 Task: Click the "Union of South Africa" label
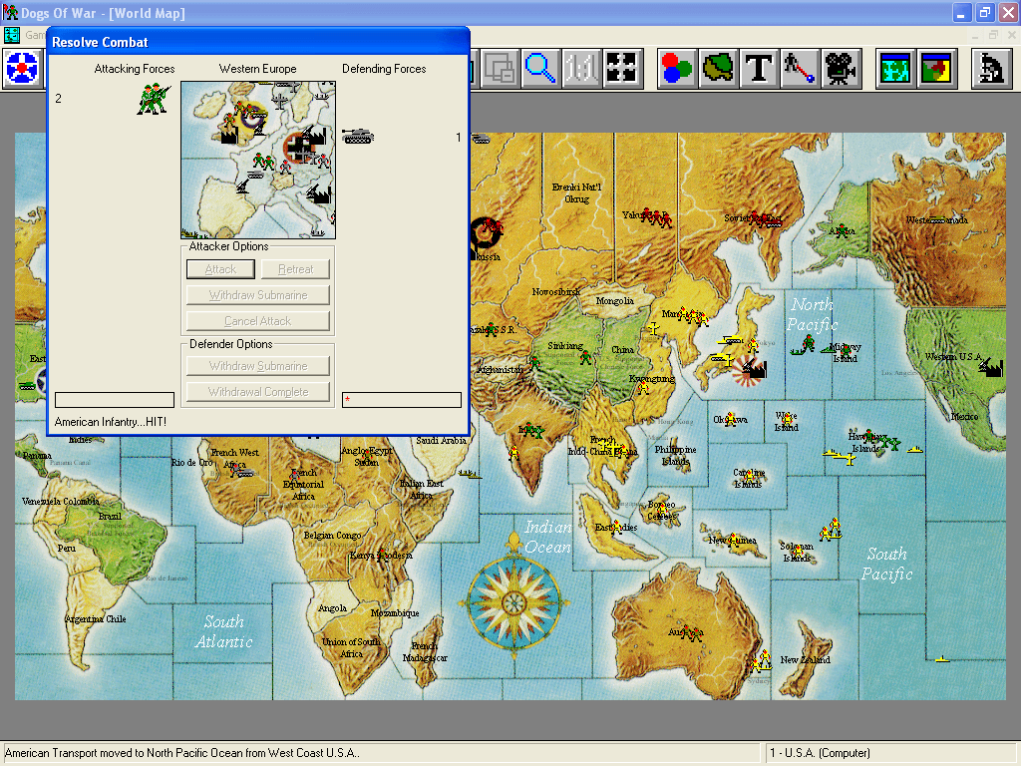(x=351, y=647)
